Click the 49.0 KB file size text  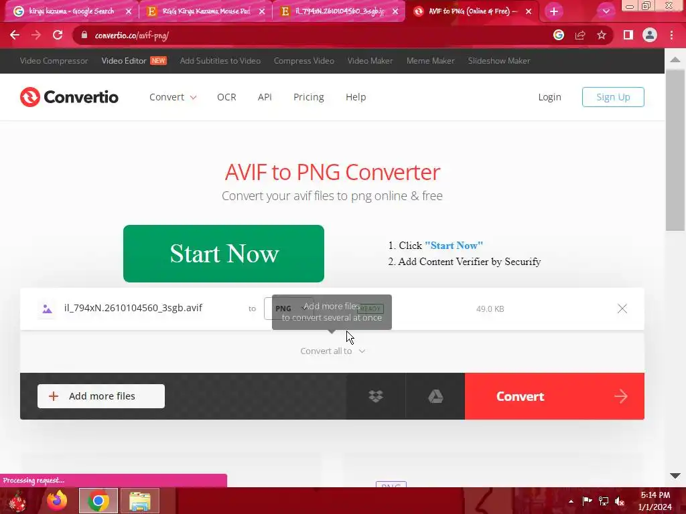pyautogui.click(x=490, y=309)
